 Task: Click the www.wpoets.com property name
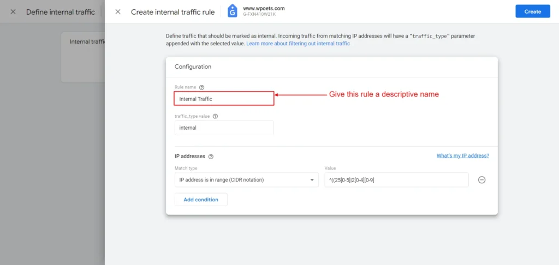(x=264, y=9)
